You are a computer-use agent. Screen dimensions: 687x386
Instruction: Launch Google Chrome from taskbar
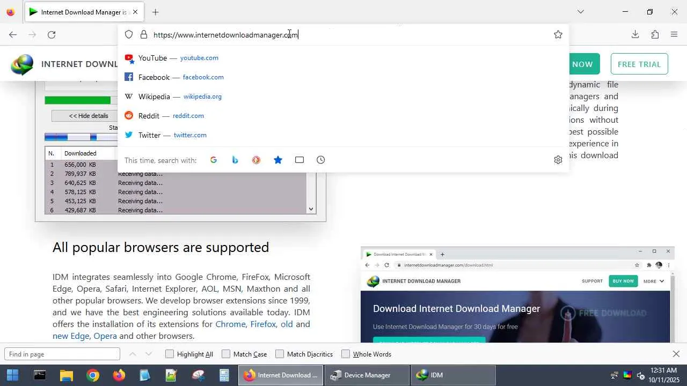93,375
